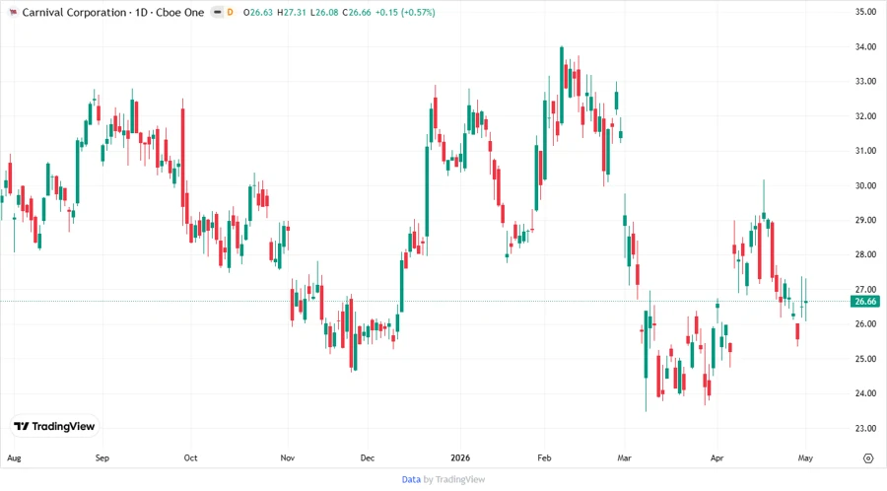Click the 28.00 price axis label
887x491 pixels.
coord(865,254)
